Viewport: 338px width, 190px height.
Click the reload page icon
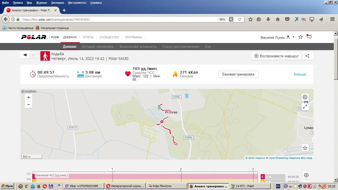pos(240,19)
